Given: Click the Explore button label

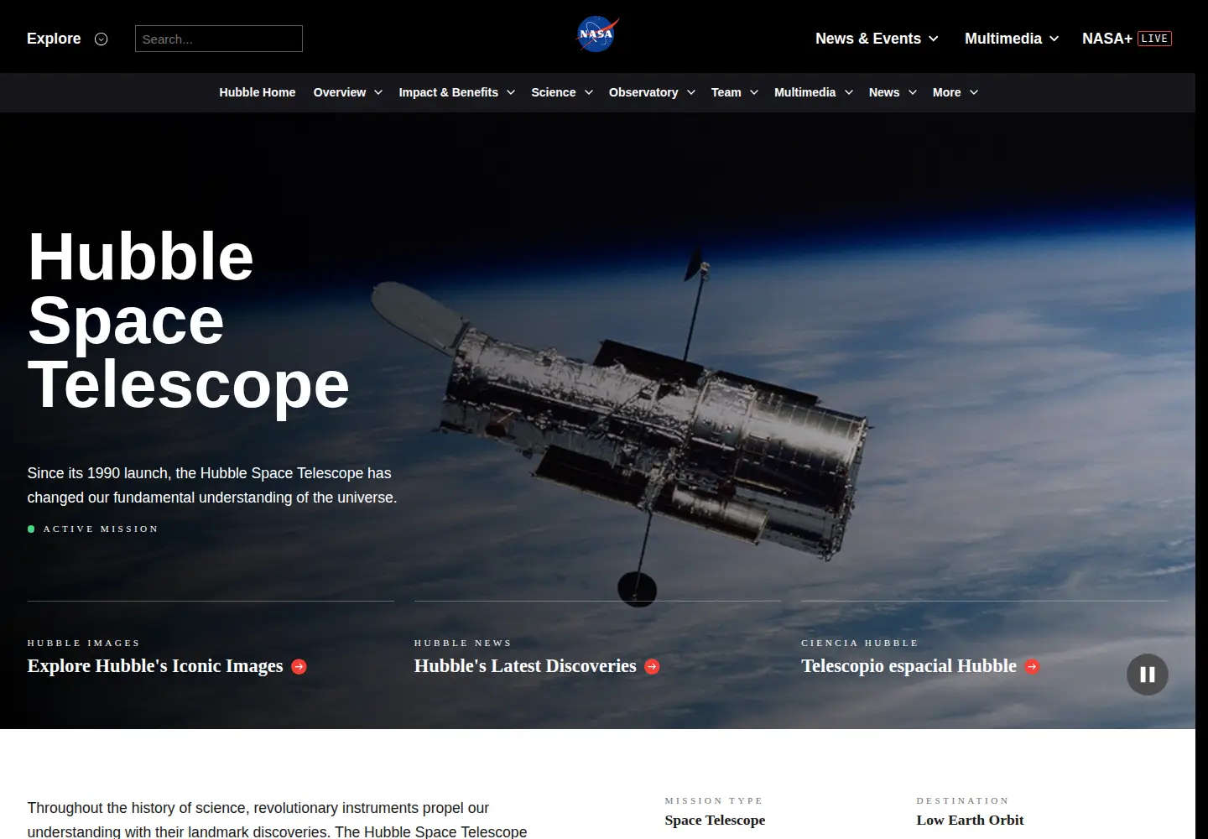Looking at the screenshot, I should pos(54,39).
